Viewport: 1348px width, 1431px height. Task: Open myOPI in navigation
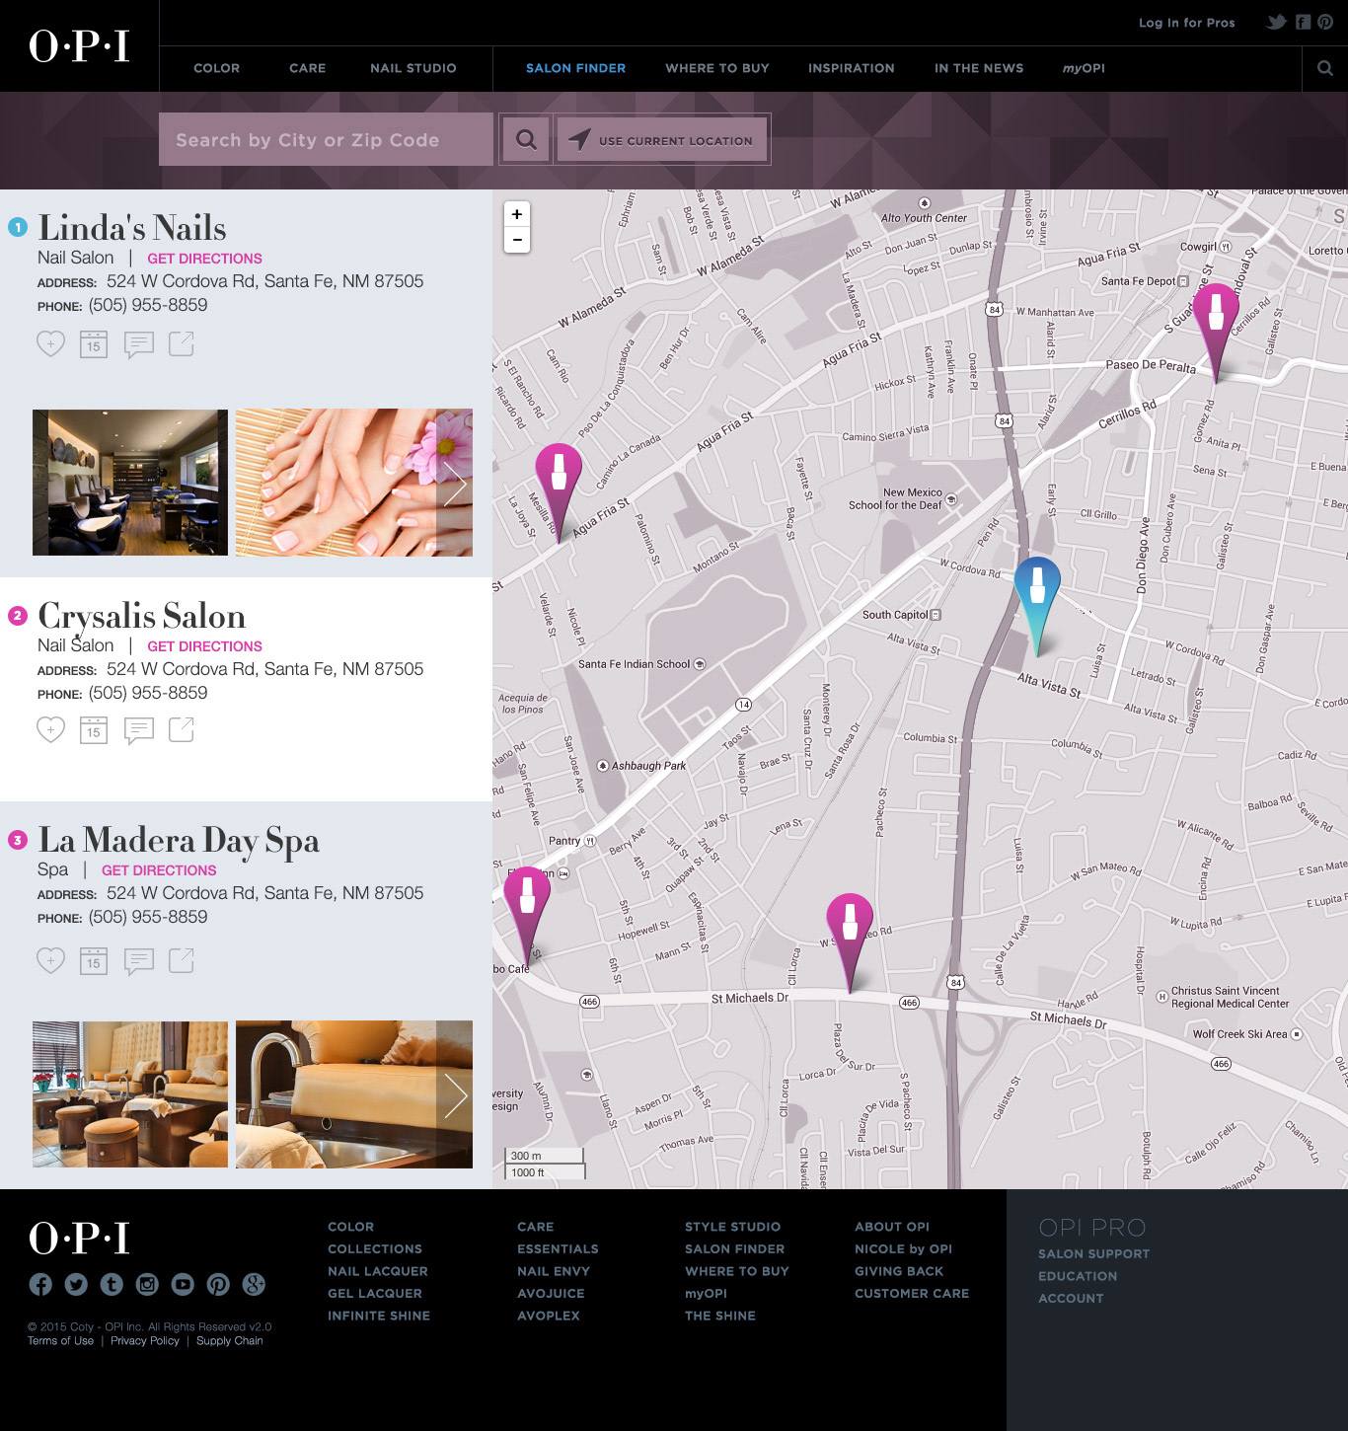click(1084, 68)
